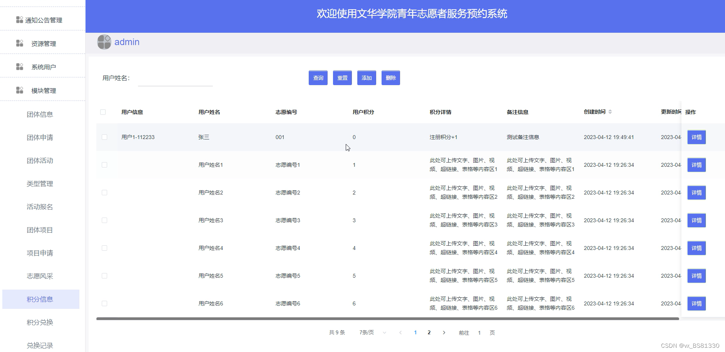Click 用户1-112233 cell
725x352 pixels.
click(138, 137)
